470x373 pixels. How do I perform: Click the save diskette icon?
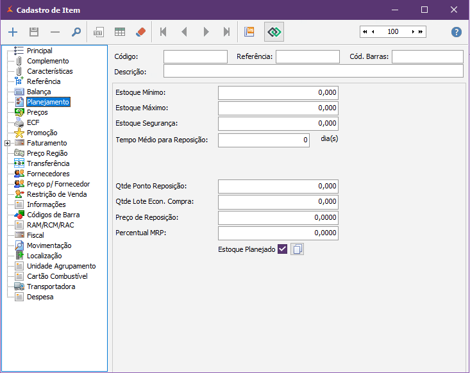click(34, 32)
